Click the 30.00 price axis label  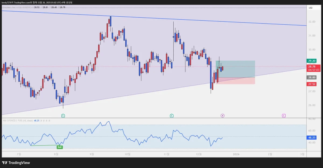[312, 50]
